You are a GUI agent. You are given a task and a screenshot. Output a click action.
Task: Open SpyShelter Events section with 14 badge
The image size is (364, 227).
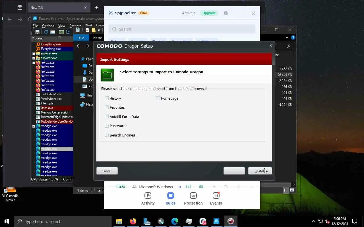(x=216, y=199)
